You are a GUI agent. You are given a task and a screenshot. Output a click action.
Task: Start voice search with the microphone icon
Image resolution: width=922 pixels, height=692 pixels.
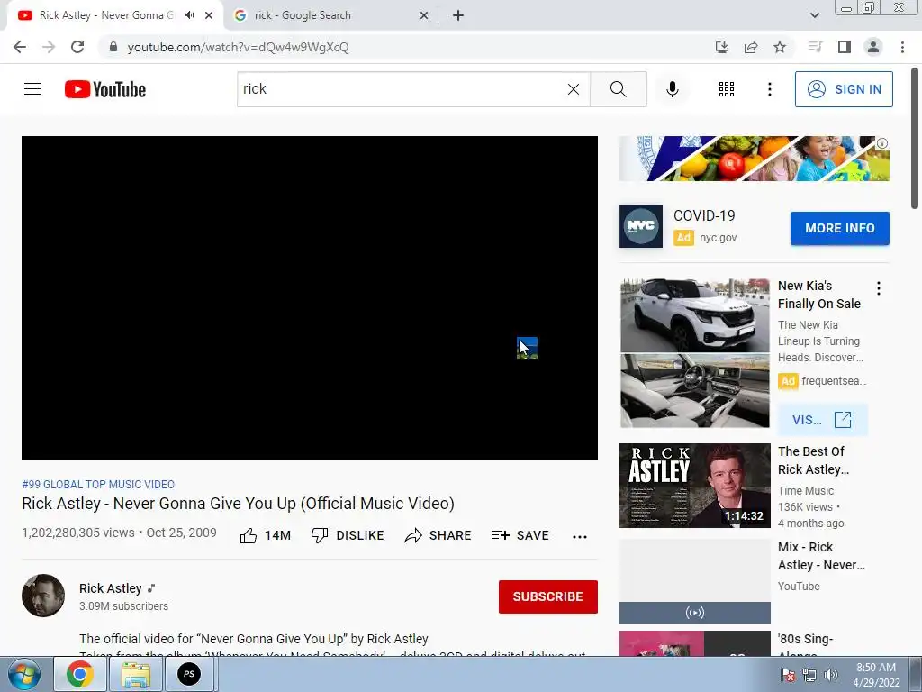pos(672,89)
